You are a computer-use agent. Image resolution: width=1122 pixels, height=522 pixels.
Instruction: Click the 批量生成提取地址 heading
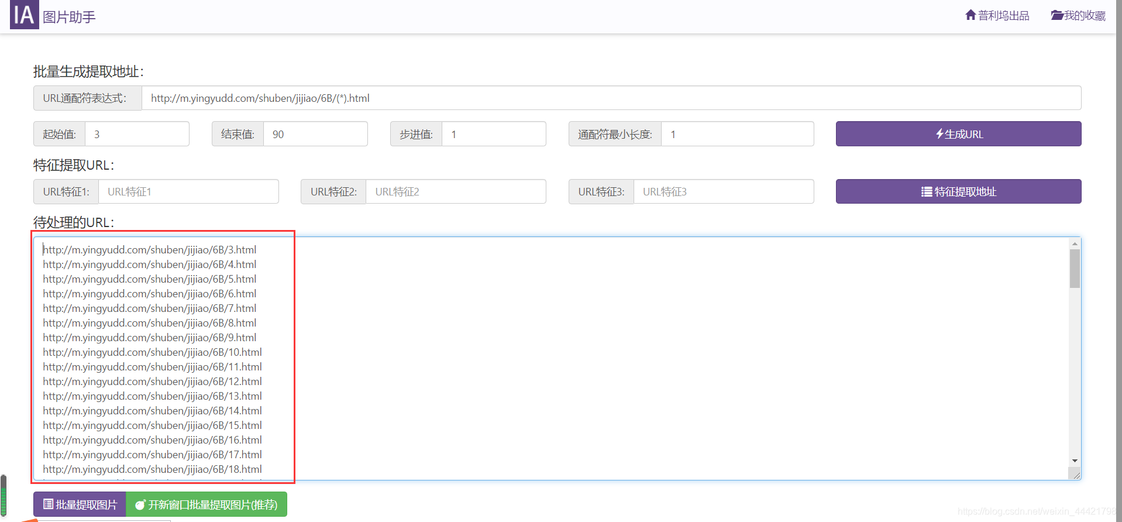point(88,71)
